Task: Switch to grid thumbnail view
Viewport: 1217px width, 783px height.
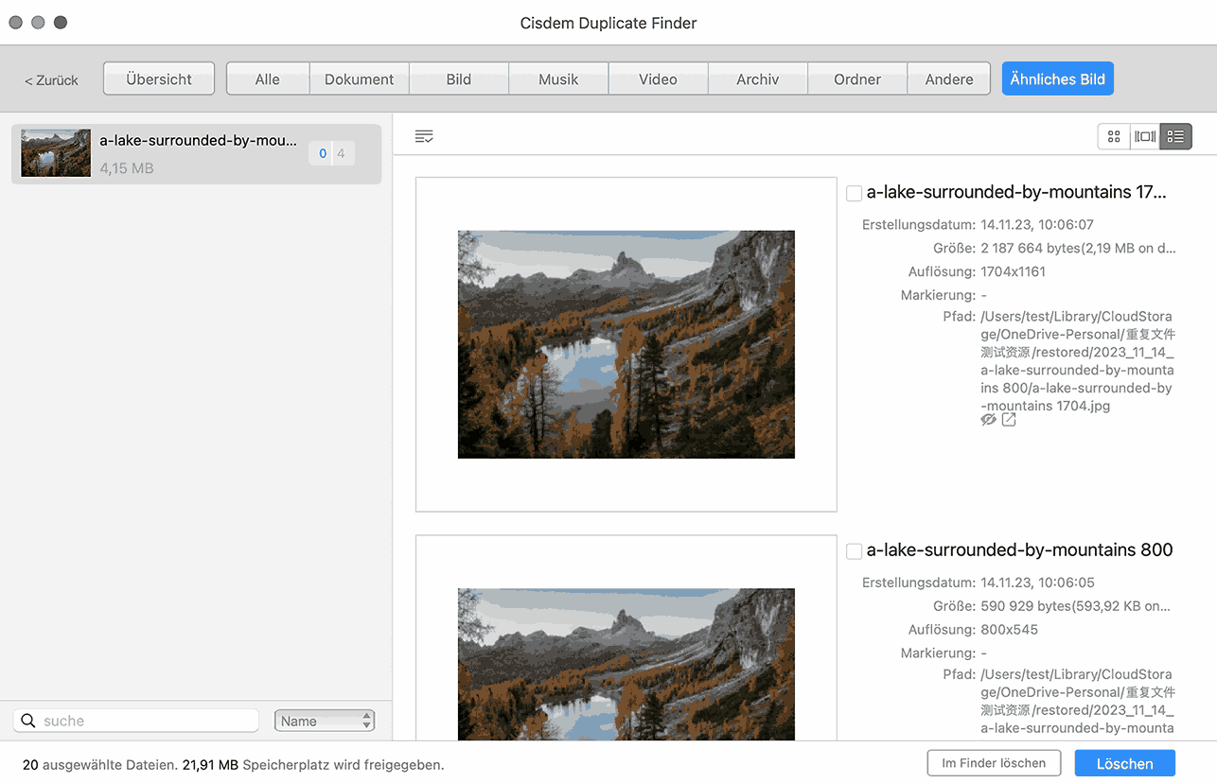Action: pyautogui.click(x=1114, y=137)
